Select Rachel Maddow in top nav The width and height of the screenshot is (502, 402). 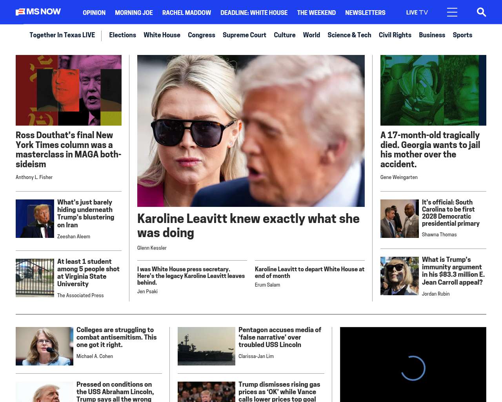[x=187, y=13]
